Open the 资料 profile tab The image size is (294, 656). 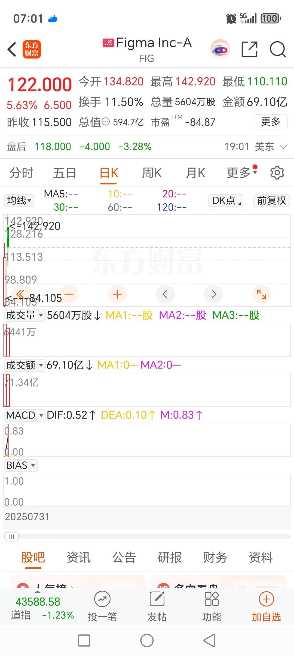tap(261, 557)
